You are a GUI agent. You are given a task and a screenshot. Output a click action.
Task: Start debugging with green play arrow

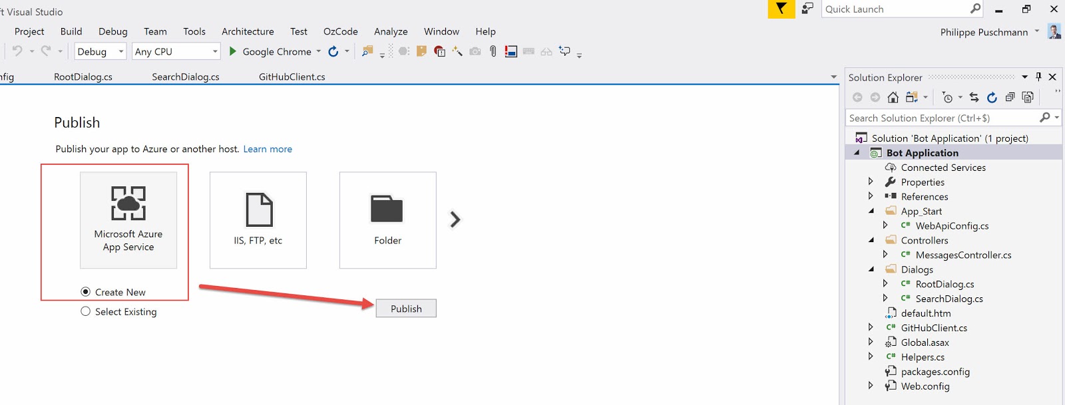pyautogui.click(x=233, y=51)
